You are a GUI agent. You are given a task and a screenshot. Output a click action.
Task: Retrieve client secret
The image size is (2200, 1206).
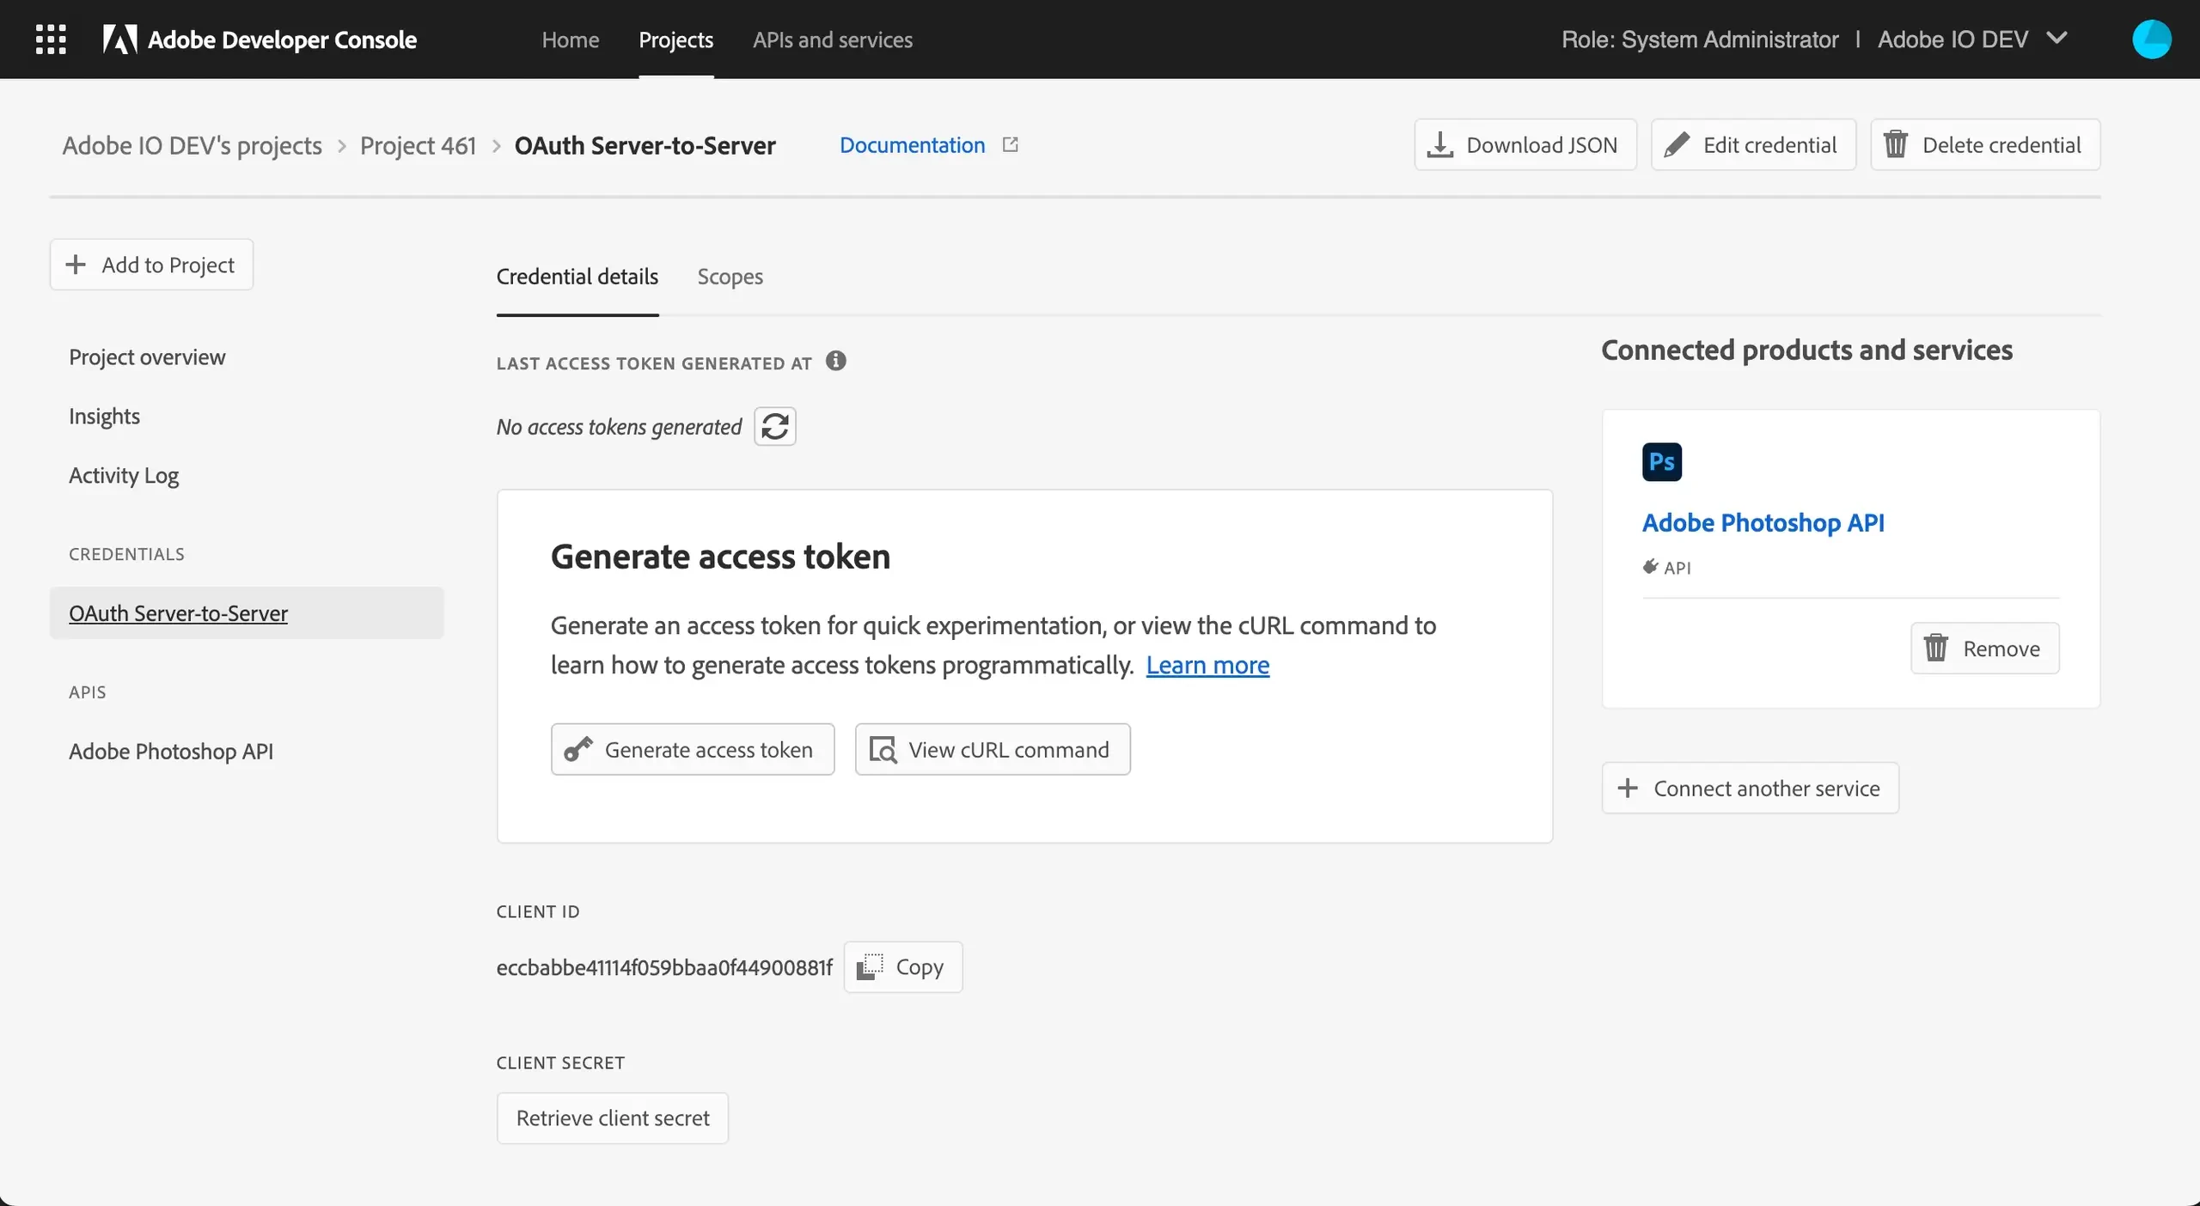(x=612, y=1118)
